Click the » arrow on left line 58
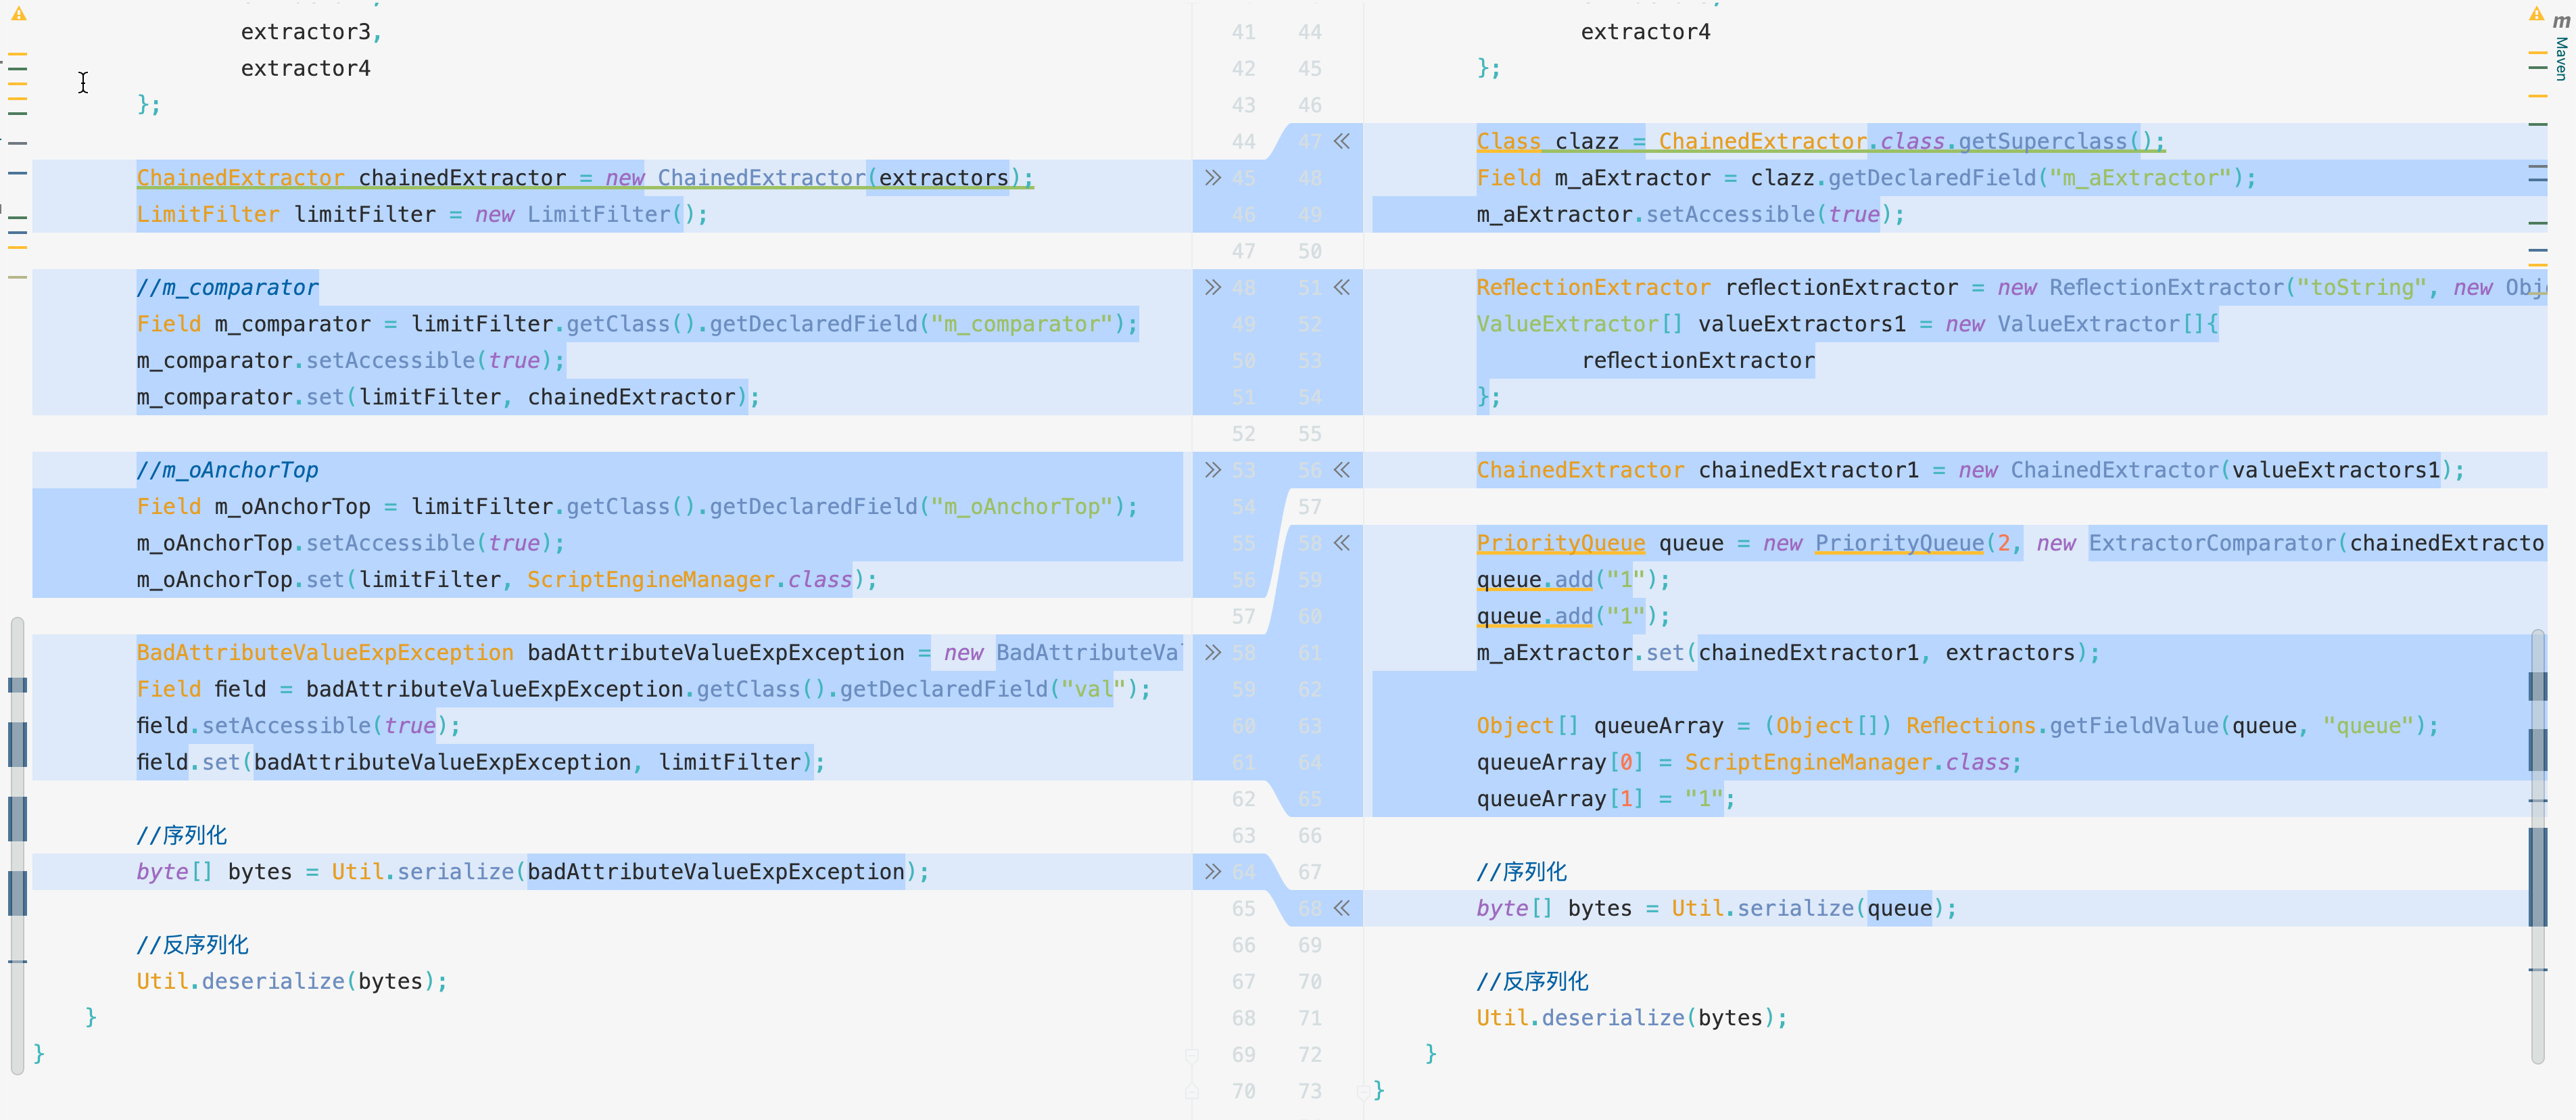2576x1120 pixels. click(x=1213, y=653)
